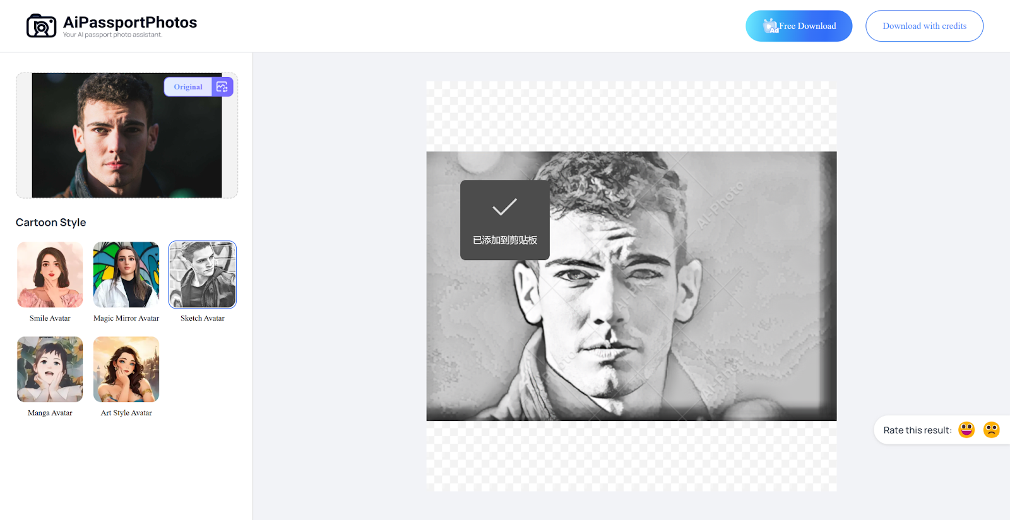Choose the Art Style Avatar thumbnail
1010x520 pixels.
(x=126, y=369)
